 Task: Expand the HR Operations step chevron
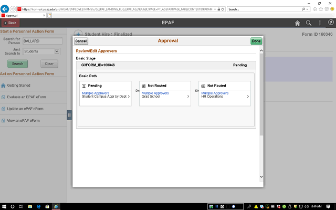click(248, 97)
